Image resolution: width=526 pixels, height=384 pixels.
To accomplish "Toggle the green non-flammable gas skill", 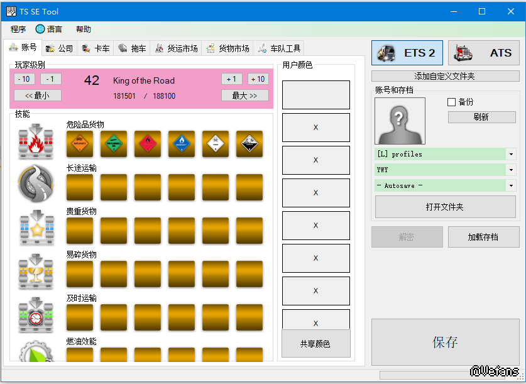I will click(114, 144).
